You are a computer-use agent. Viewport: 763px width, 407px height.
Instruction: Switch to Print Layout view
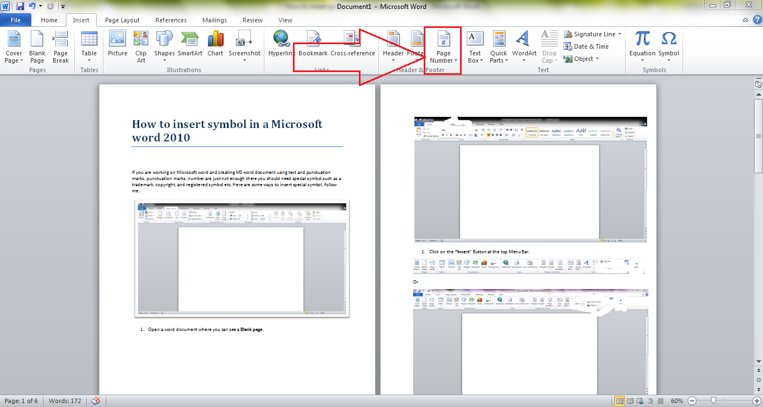(x=619, y=401)
